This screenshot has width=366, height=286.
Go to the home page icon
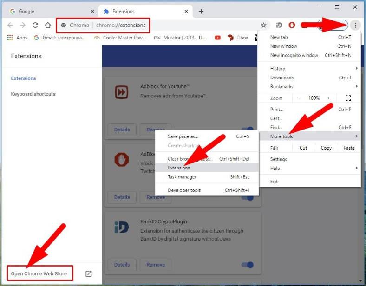[x=48, y=25]
